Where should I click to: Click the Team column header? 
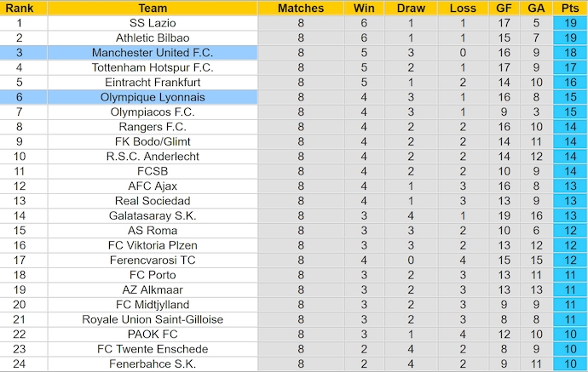(153, 8)
